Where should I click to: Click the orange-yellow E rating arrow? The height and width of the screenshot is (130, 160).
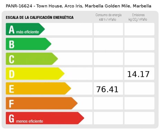(x=38, y=88)
